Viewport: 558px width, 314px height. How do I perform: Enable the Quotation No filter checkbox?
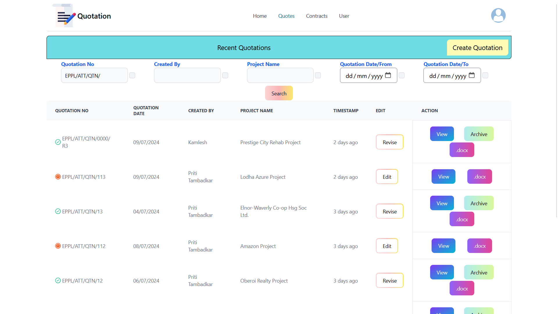[132, 75]
